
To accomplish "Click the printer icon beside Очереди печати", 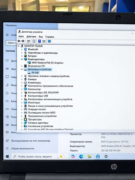I will tap(25, 109).
